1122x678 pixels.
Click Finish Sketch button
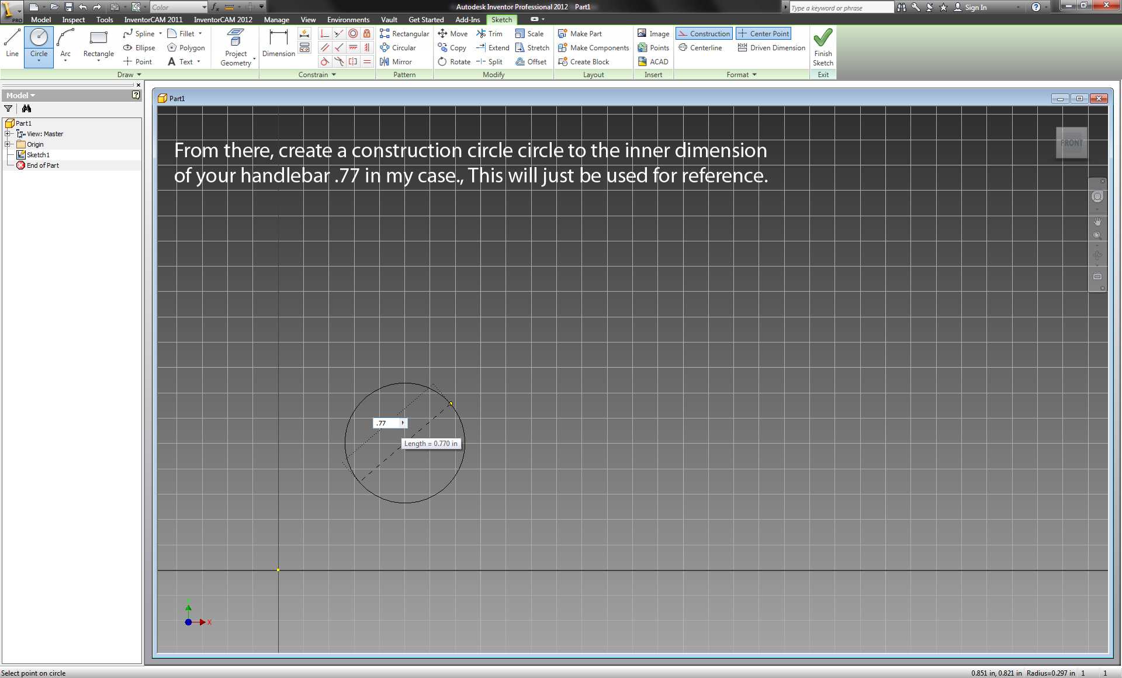(823, 48)
